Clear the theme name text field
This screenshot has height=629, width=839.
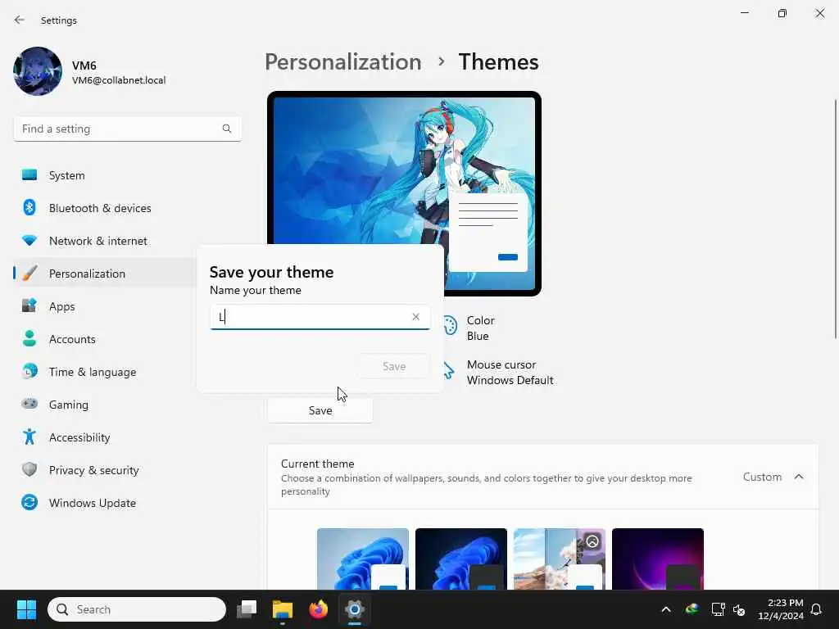415,317
